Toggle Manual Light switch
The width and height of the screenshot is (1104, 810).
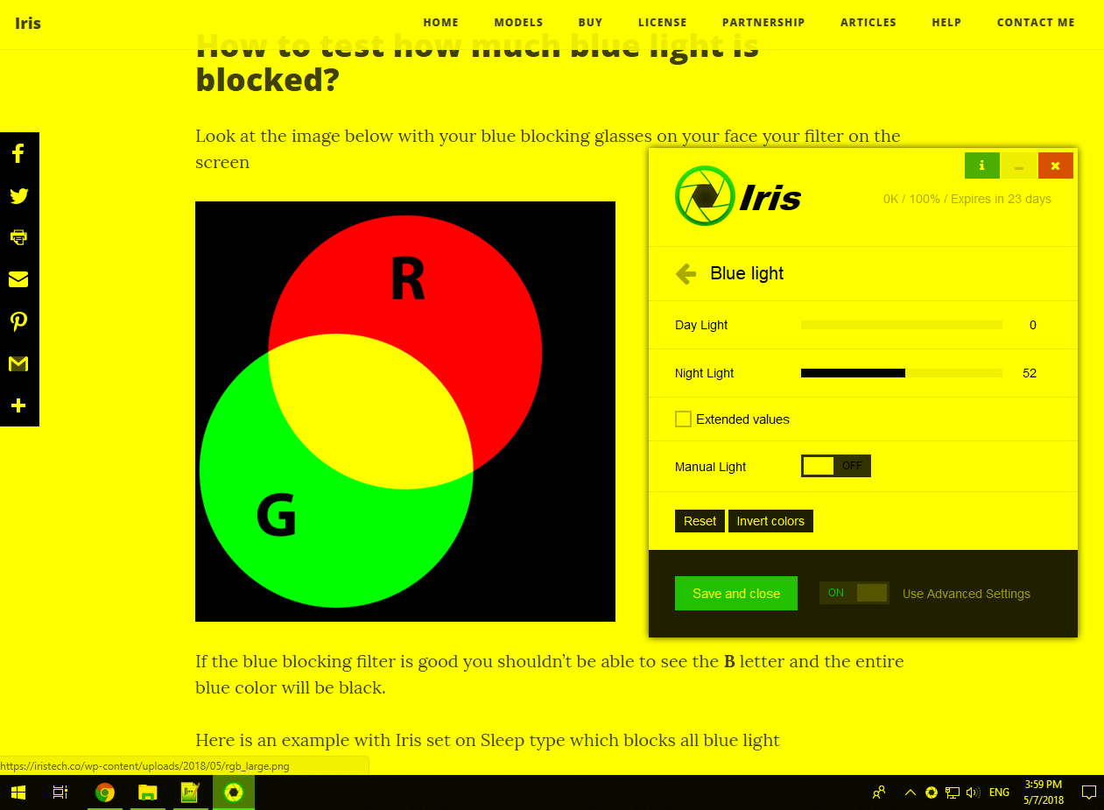[836, 466]
